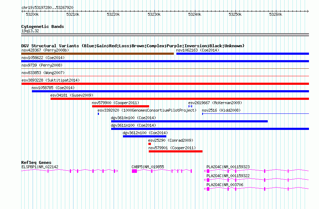Click the esv25290 (Conrad2009) label
The height and width of the screenshot is (209, 319).
[x=171, y=140]
